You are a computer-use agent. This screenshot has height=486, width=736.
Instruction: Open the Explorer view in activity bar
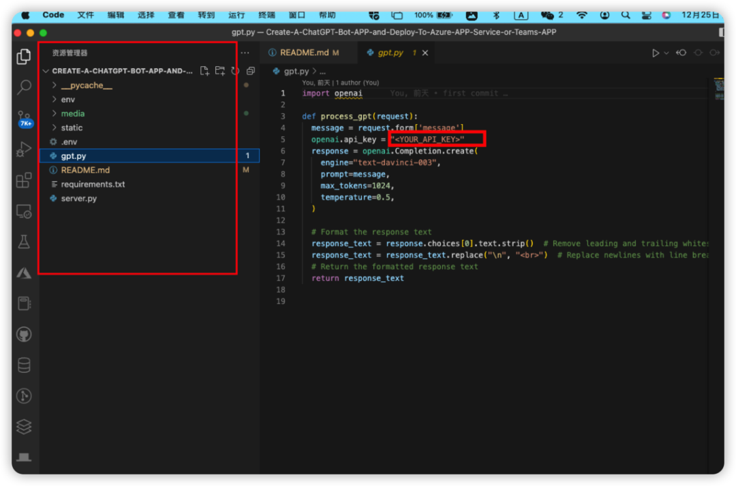coord(23,57)
